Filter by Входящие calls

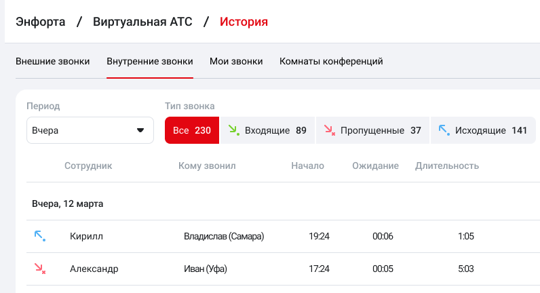tap(267, 130)
